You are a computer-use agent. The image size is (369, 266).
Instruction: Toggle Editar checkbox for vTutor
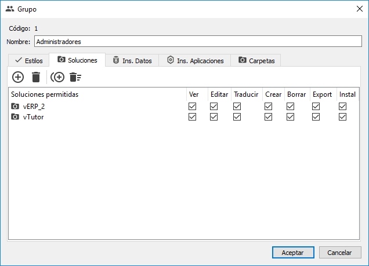(x=214, y=117)
